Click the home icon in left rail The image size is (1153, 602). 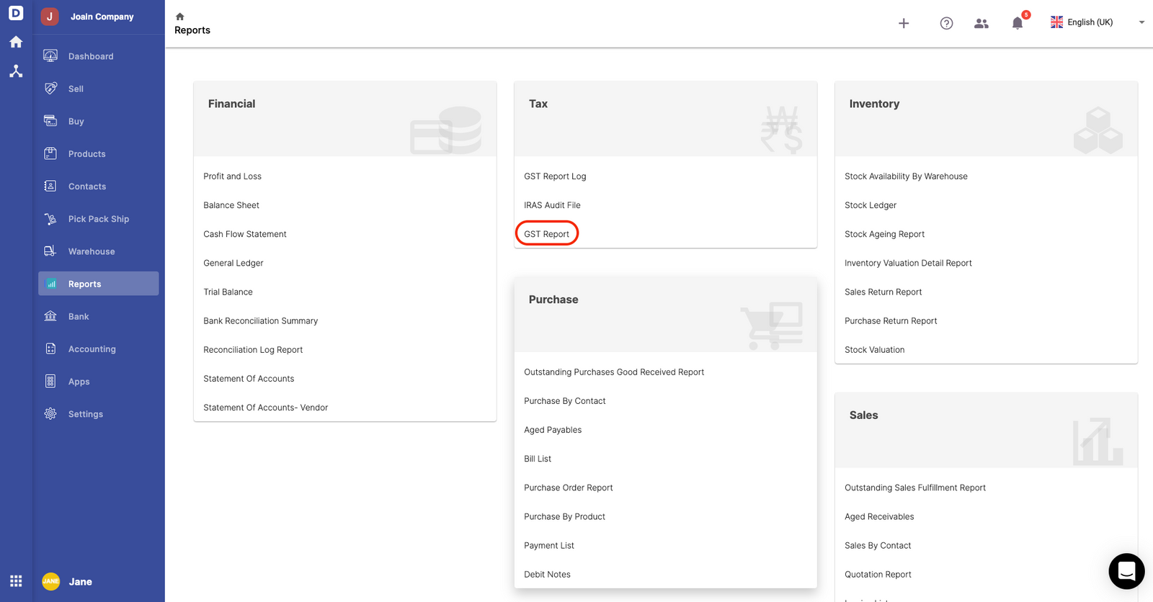click(16, 42)
